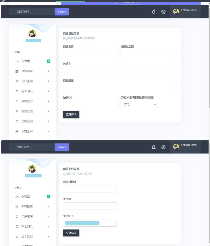Viewport: 210px width, 246px height.
Task: Expand 用户管理 chevron on 网站基础信息 page
Action: (x=48, y=81)
